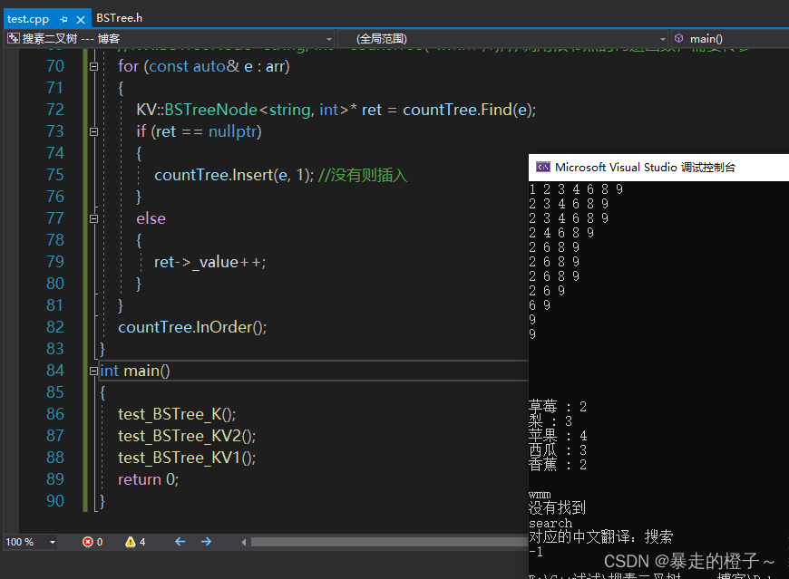This screenshot has height=579, width=789.
Task: Collapse the if block at line 73
Action: [x=93, y=131]
